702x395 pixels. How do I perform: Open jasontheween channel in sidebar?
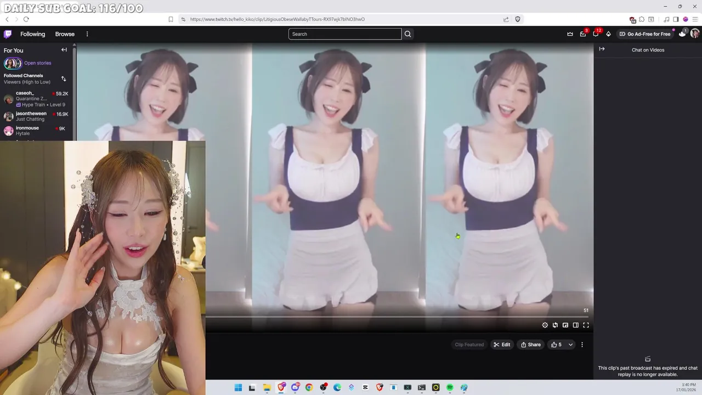(36, 116)
